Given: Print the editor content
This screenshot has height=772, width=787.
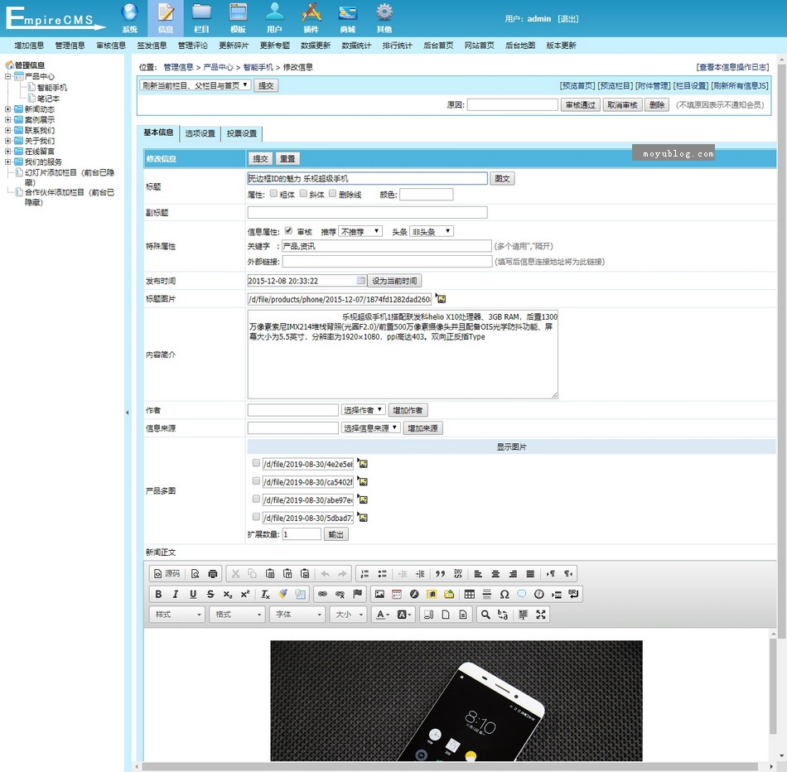Looking at the screenshot, I should (213, 574).
